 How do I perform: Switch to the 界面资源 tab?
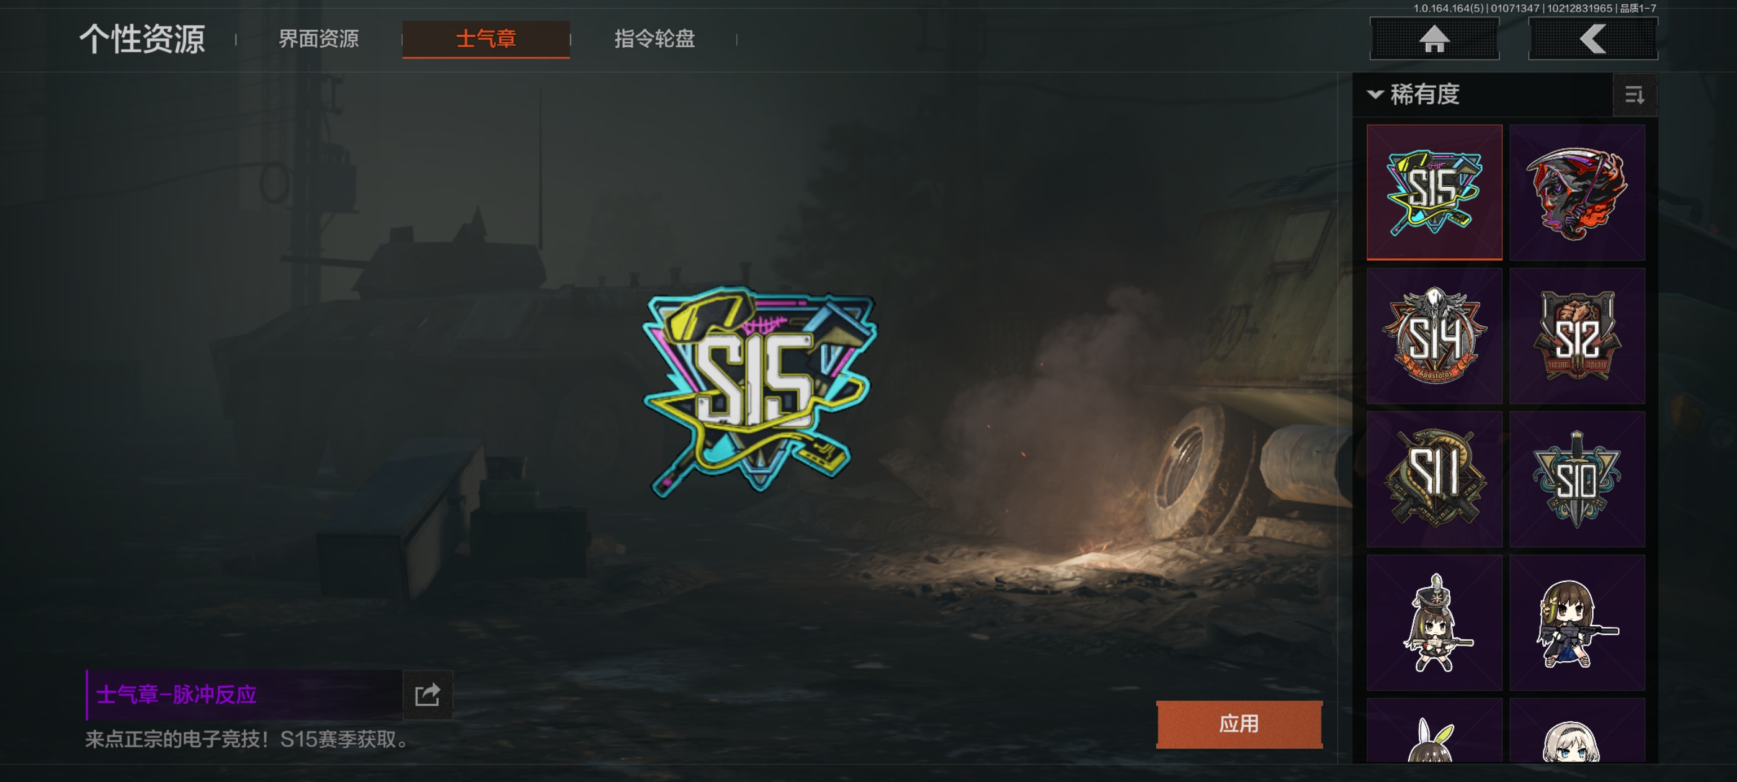[x=318, y=39]
